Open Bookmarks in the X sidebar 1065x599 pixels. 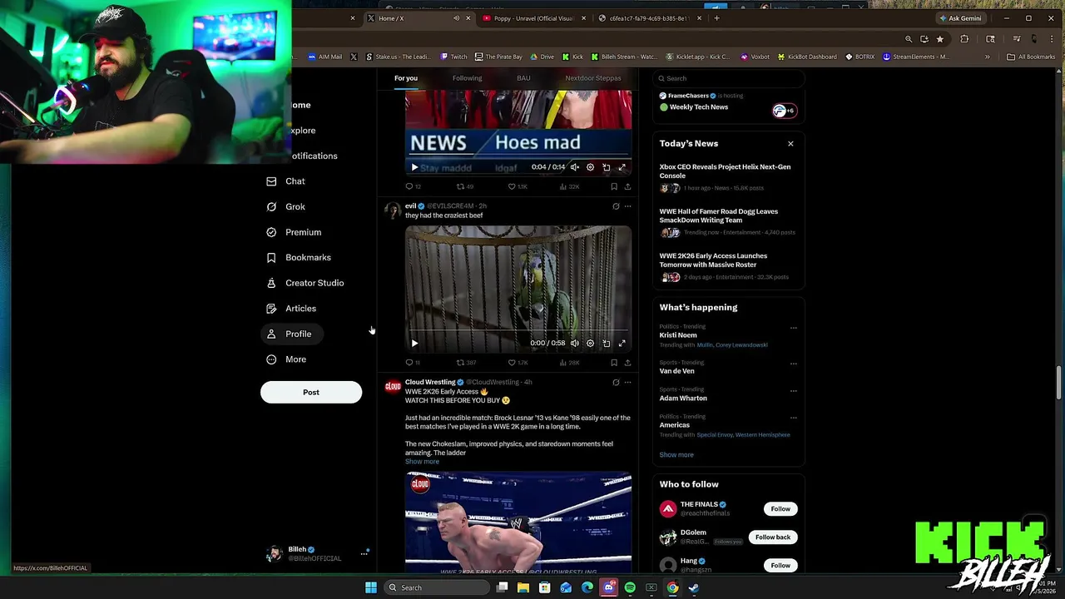299,258
